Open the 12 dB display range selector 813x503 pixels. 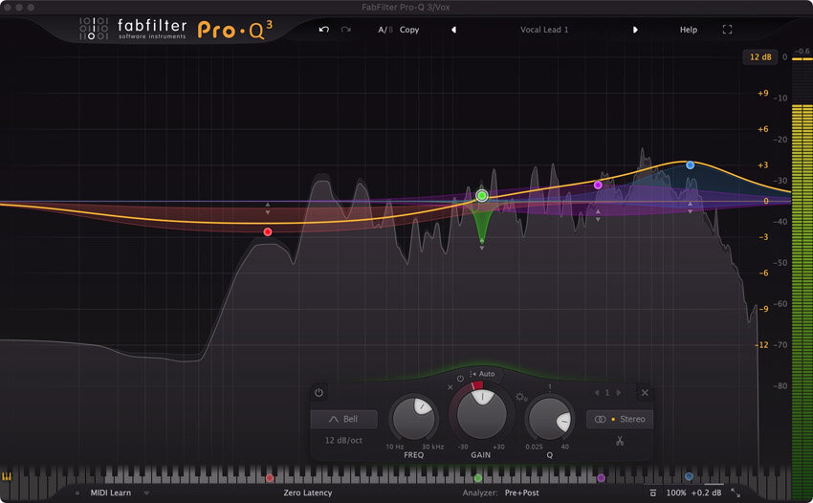pyautogui.click(x=760, y=57)
